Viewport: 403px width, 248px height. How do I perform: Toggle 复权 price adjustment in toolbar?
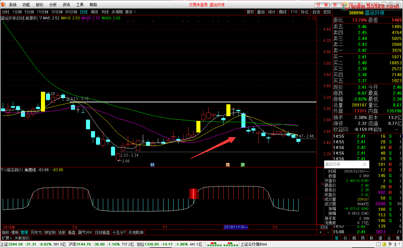250,12
